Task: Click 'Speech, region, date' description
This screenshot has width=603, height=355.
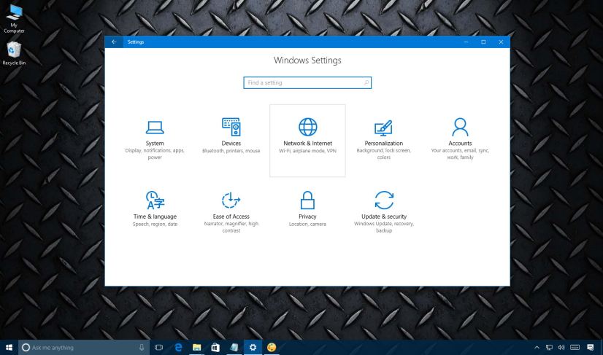Action: (155, 224)
